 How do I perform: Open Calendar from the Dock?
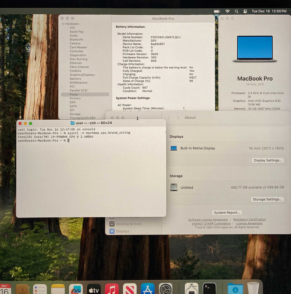tap(5, 289)
